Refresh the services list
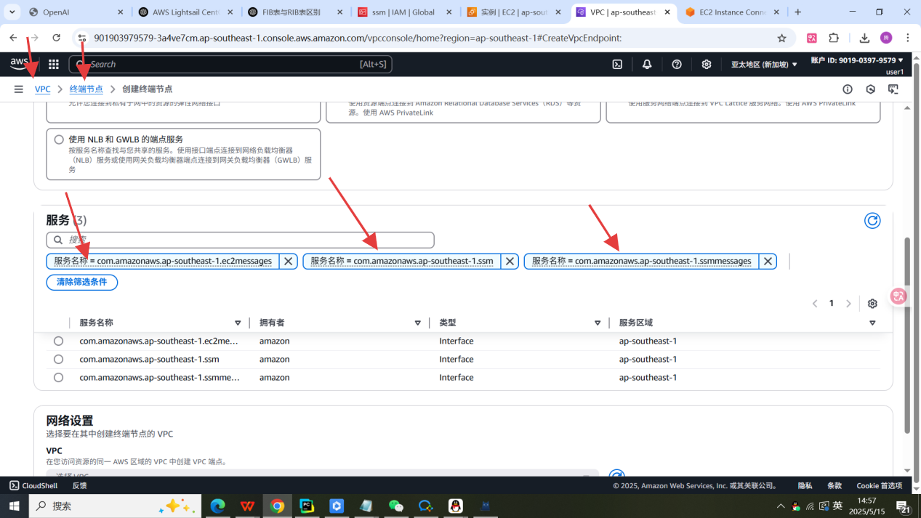Image resolution: width=921 pixels, height=518 pixels. click(x=872, y=220)
